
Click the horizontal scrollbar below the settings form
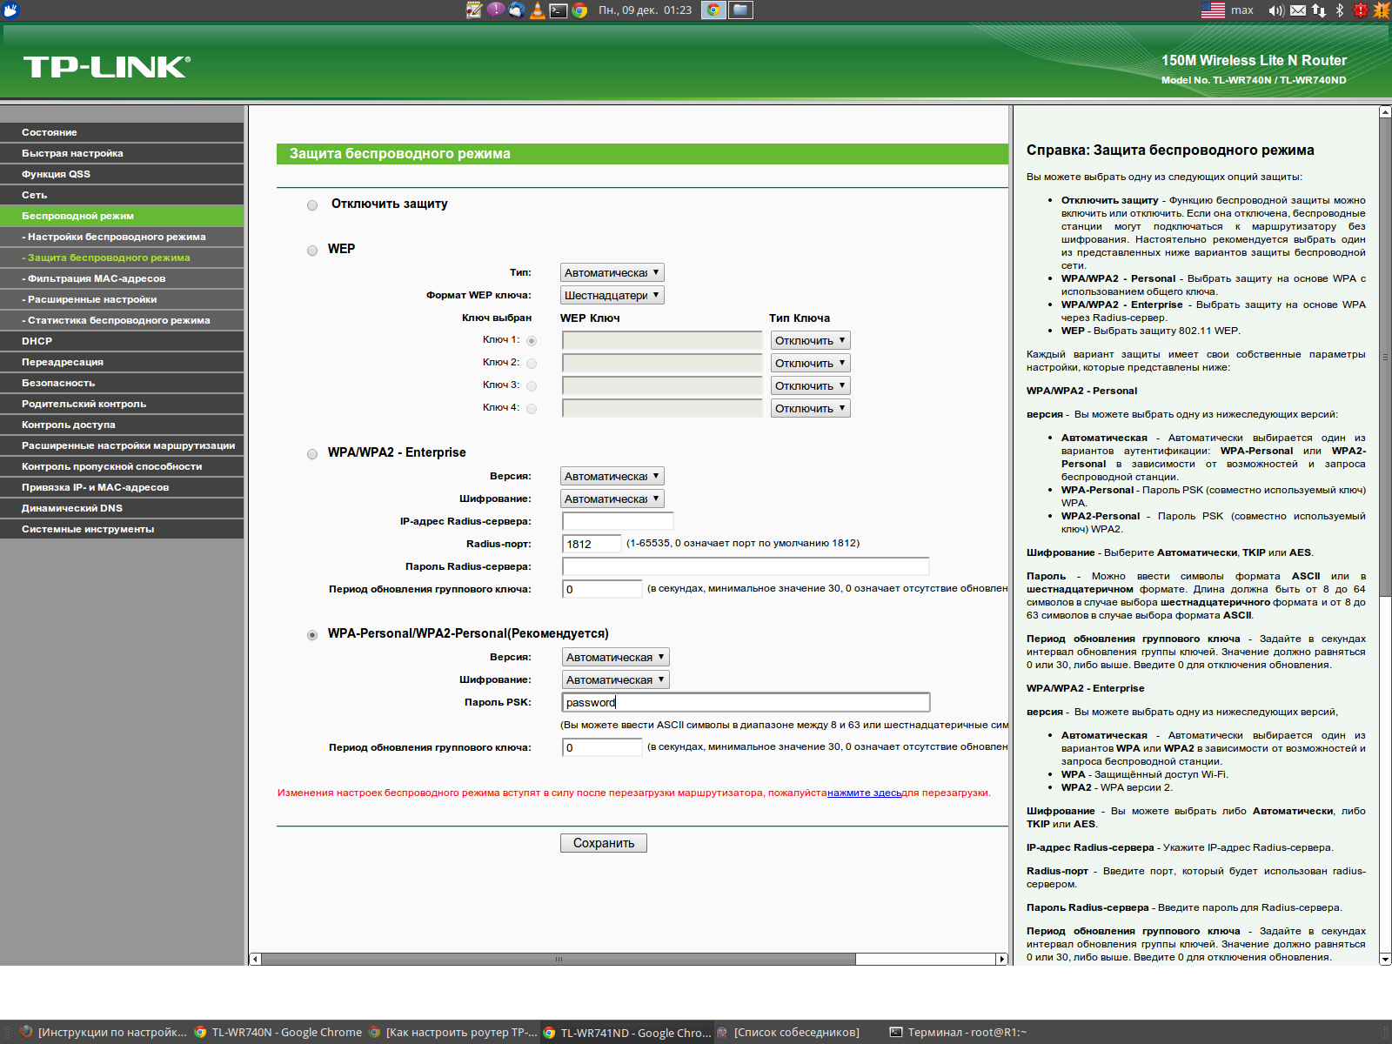tap(558, 959)
